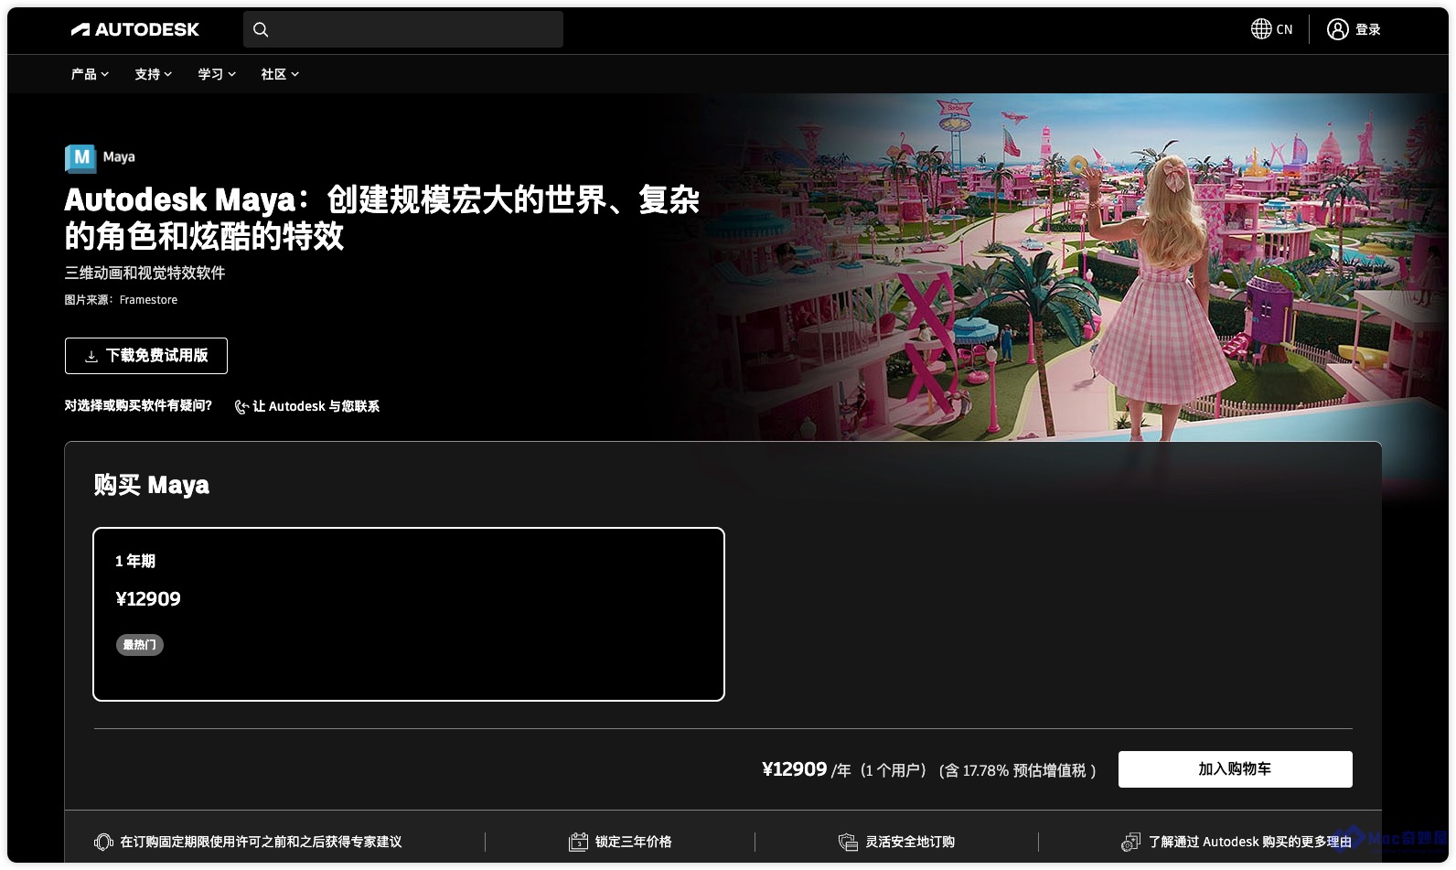Click the secure ordering card icon
This screenshot has width=1456, height=870.
pos(848,842)
